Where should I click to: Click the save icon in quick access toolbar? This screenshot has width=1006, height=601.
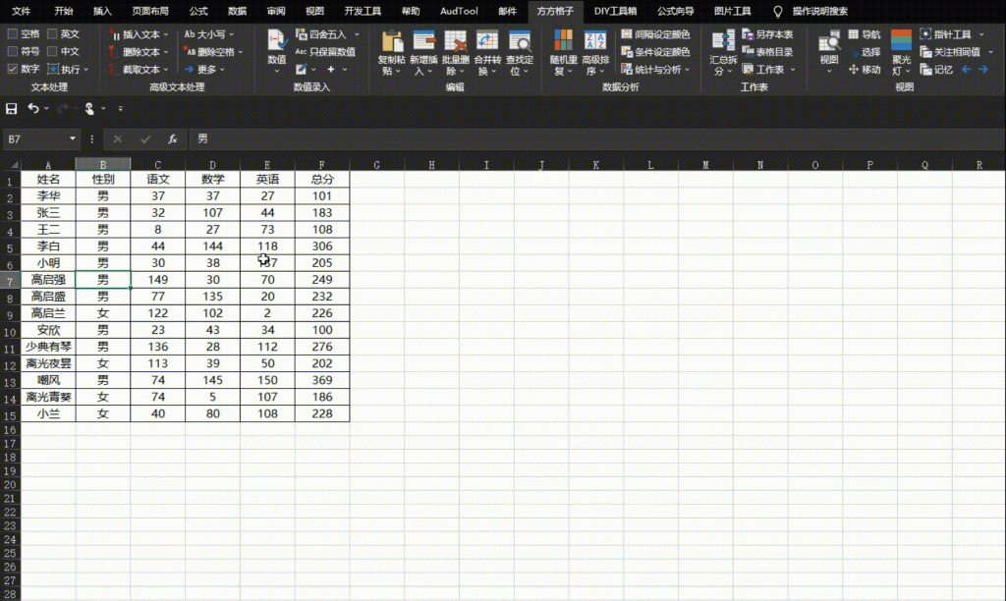pyautogui.click(x=12, y=108)
